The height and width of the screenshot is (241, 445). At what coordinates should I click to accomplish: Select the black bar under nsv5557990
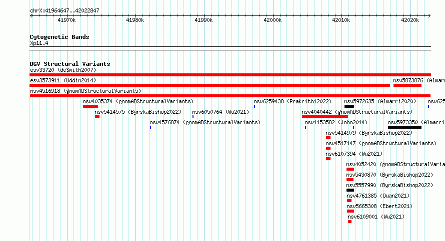click(x=350, y=190)
